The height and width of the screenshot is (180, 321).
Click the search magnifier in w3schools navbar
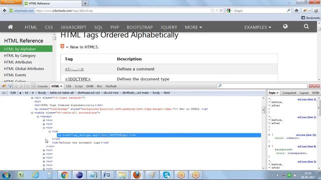(306, 26)
